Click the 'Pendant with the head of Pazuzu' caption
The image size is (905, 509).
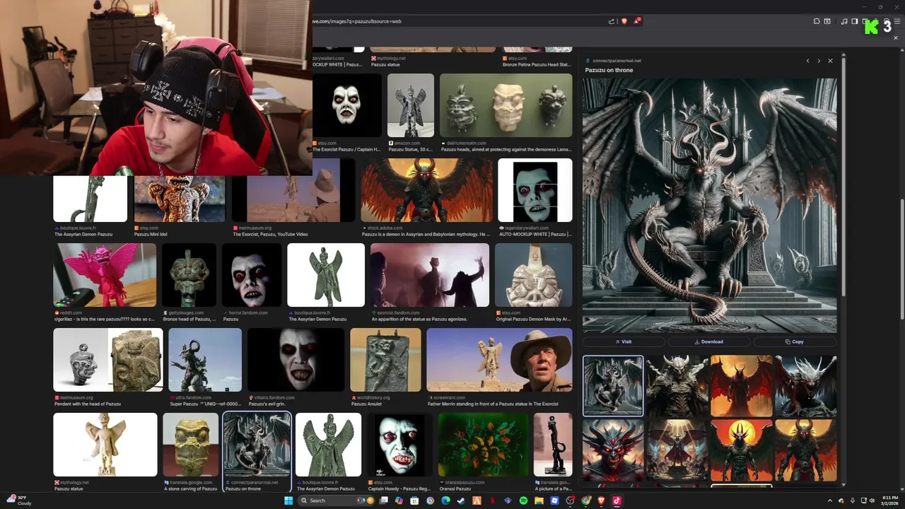[x=88, y=404]
